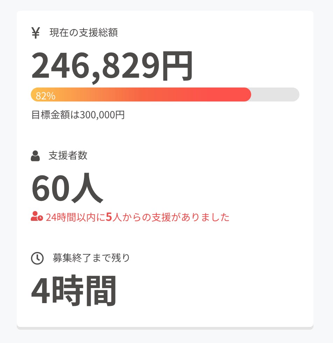
Task: Click the 募集終了まで残り heading
Action: click(x=91, y=258)
